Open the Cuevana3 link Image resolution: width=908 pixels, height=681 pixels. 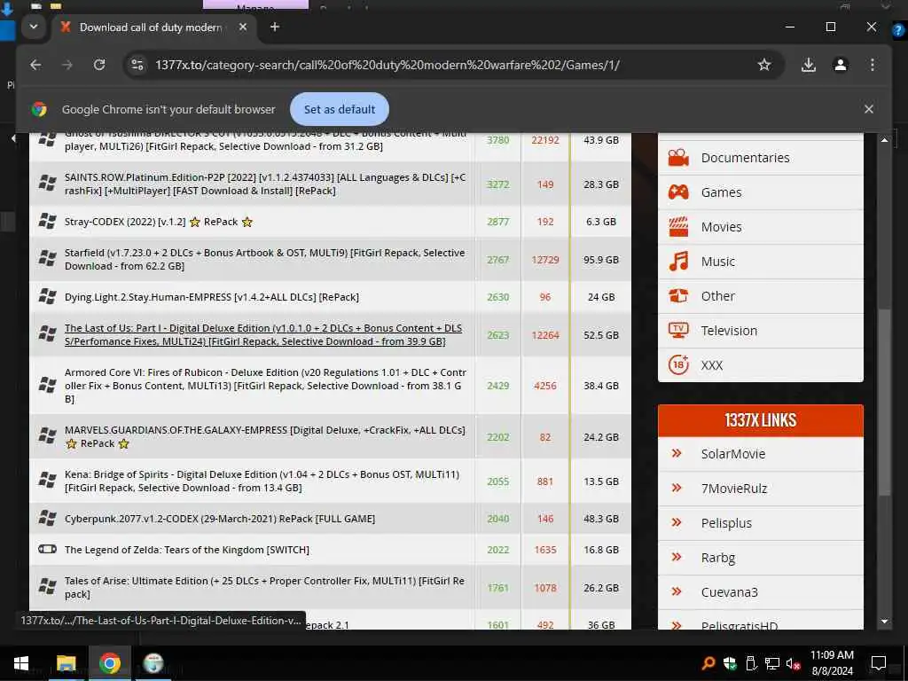pyautogui.click(x=730, y=591)
